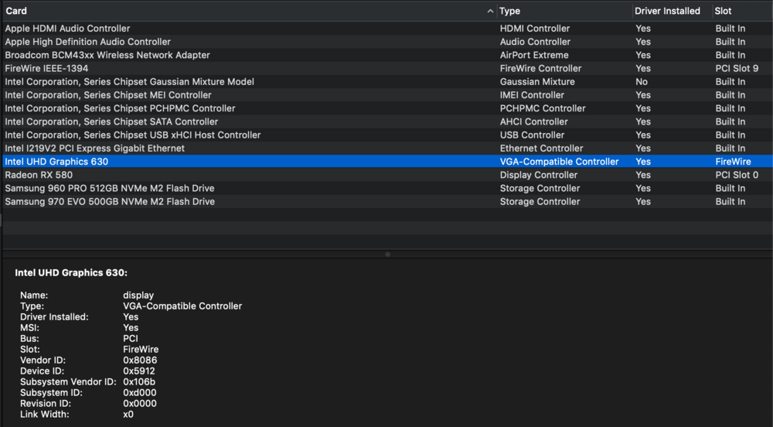
Task: Select the FireWire IEEE-1394 row
Action: (x=46, y=68)
